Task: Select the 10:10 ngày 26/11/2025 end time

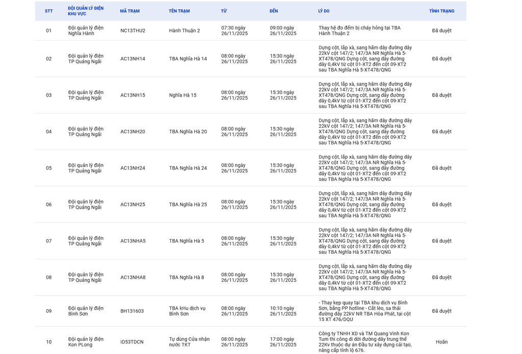Action: (283, 311)
